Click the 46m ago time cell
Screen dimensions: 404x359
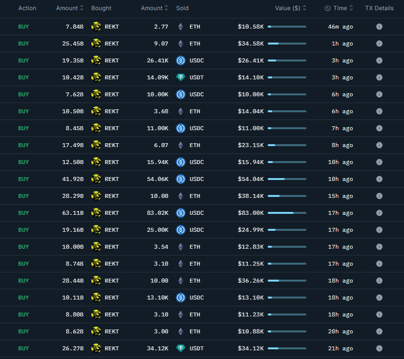pos(340,27)
